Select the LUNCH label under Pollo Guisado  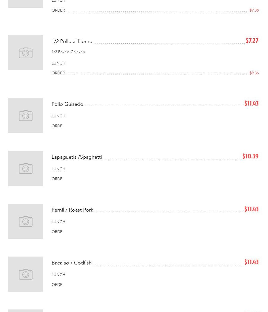click(58, 116)
